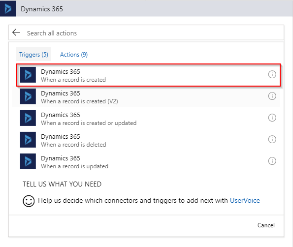293x247 pixels.
Task: Choose 'When a record is deleted' trigger
Action: 73,145
